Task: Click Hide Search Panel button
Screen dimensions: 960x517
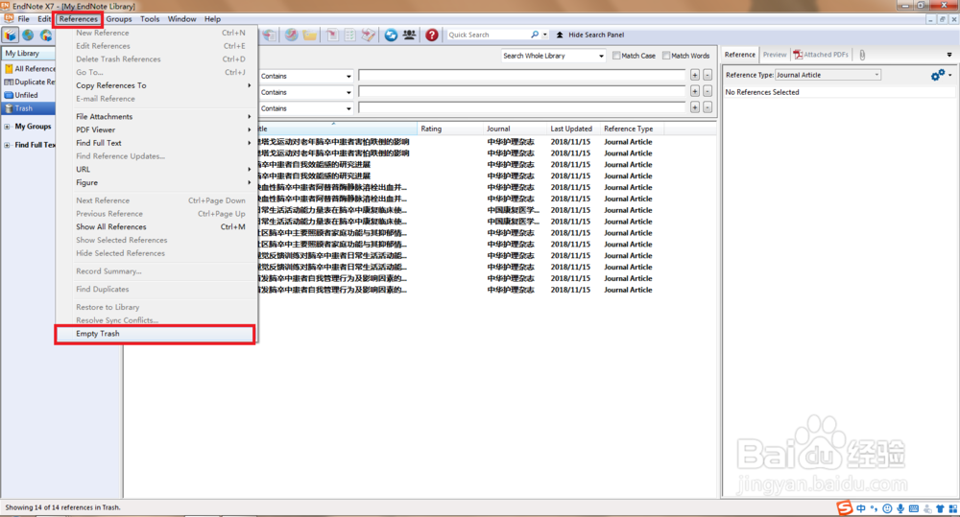Action: pyautogui.click(x=590, y=35)
